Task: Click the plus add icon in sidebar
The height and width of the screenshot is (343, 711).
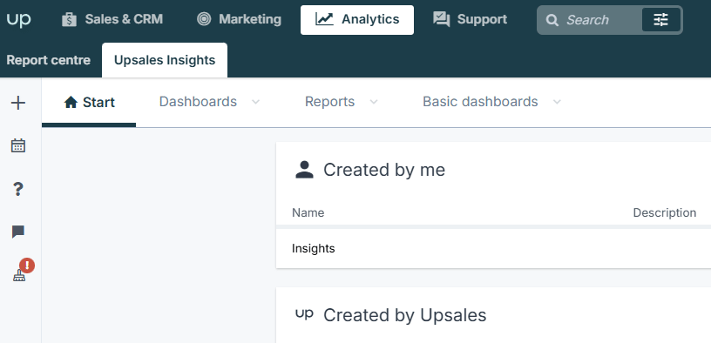Action: tap(18, 104)
